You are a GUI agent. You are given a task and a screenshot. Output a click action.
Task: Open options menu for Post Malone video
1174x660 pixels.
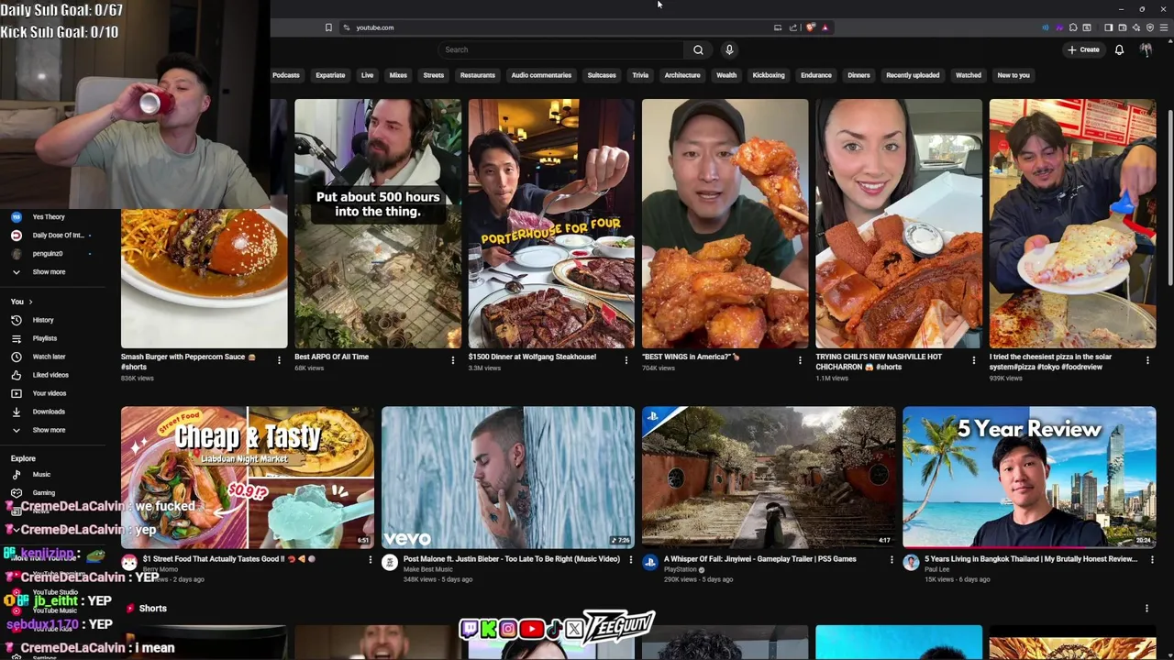coord(631,559)
